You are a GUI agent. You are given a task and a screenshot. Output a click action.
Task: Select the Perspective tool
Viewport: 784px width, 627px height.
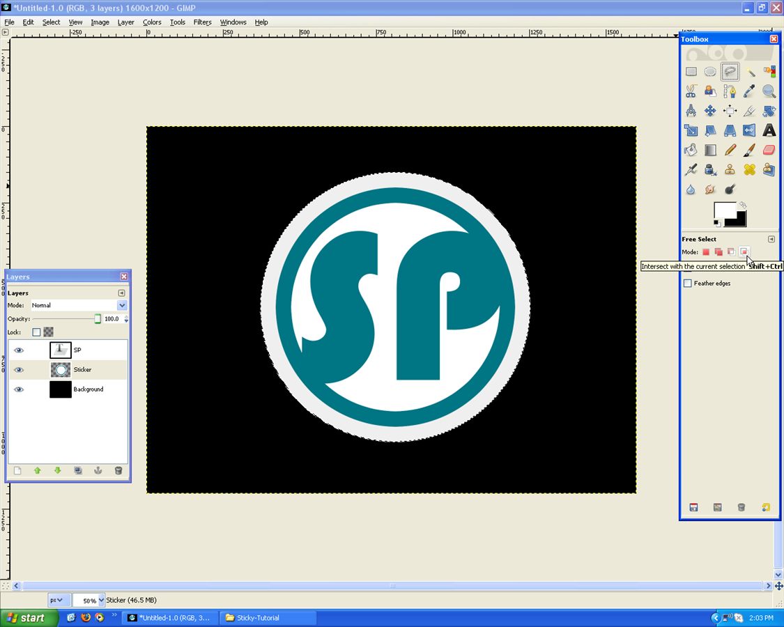730,130
